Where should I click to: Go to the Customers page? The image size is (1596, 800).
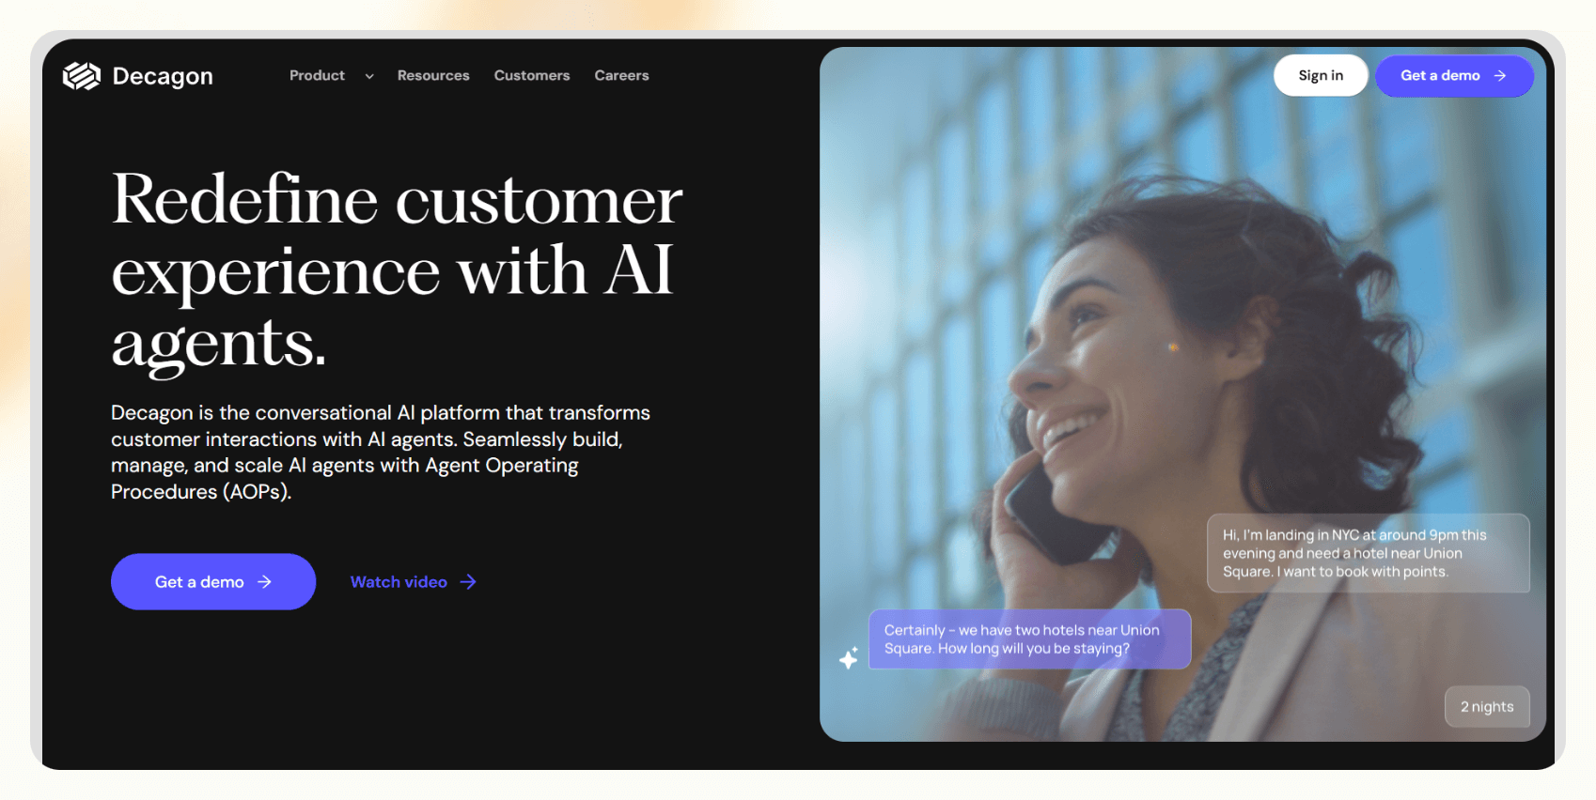pyautogui.click(x=532, y=75)
